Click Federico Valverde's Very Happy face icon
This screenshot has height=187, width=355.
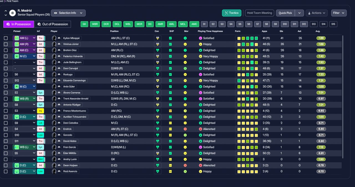pos(200,56)
